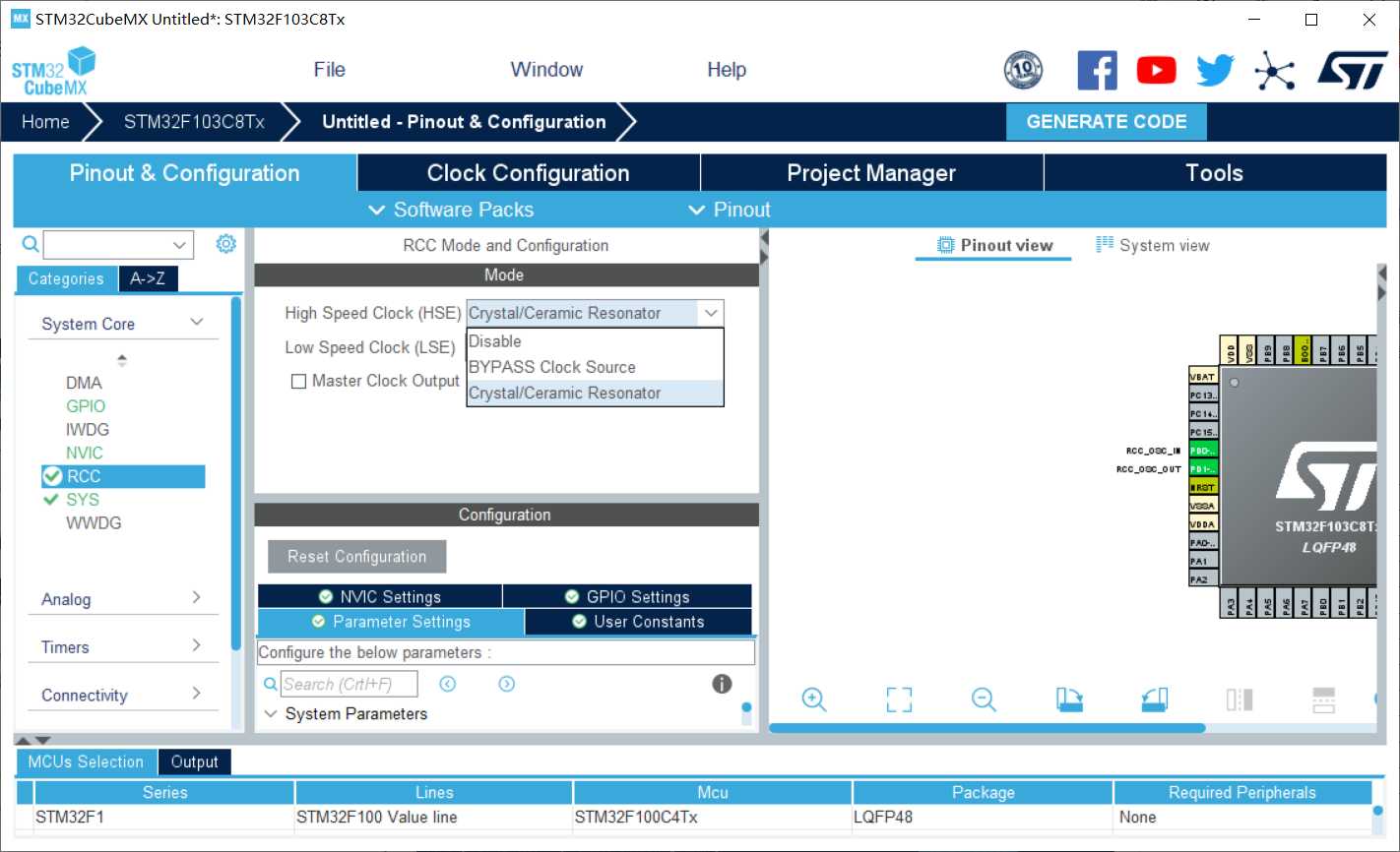Image resolution: width=1400 pixels, height=852 pixels.
Task: Open the category search dropdown arrow
Action: click(179, 245)
